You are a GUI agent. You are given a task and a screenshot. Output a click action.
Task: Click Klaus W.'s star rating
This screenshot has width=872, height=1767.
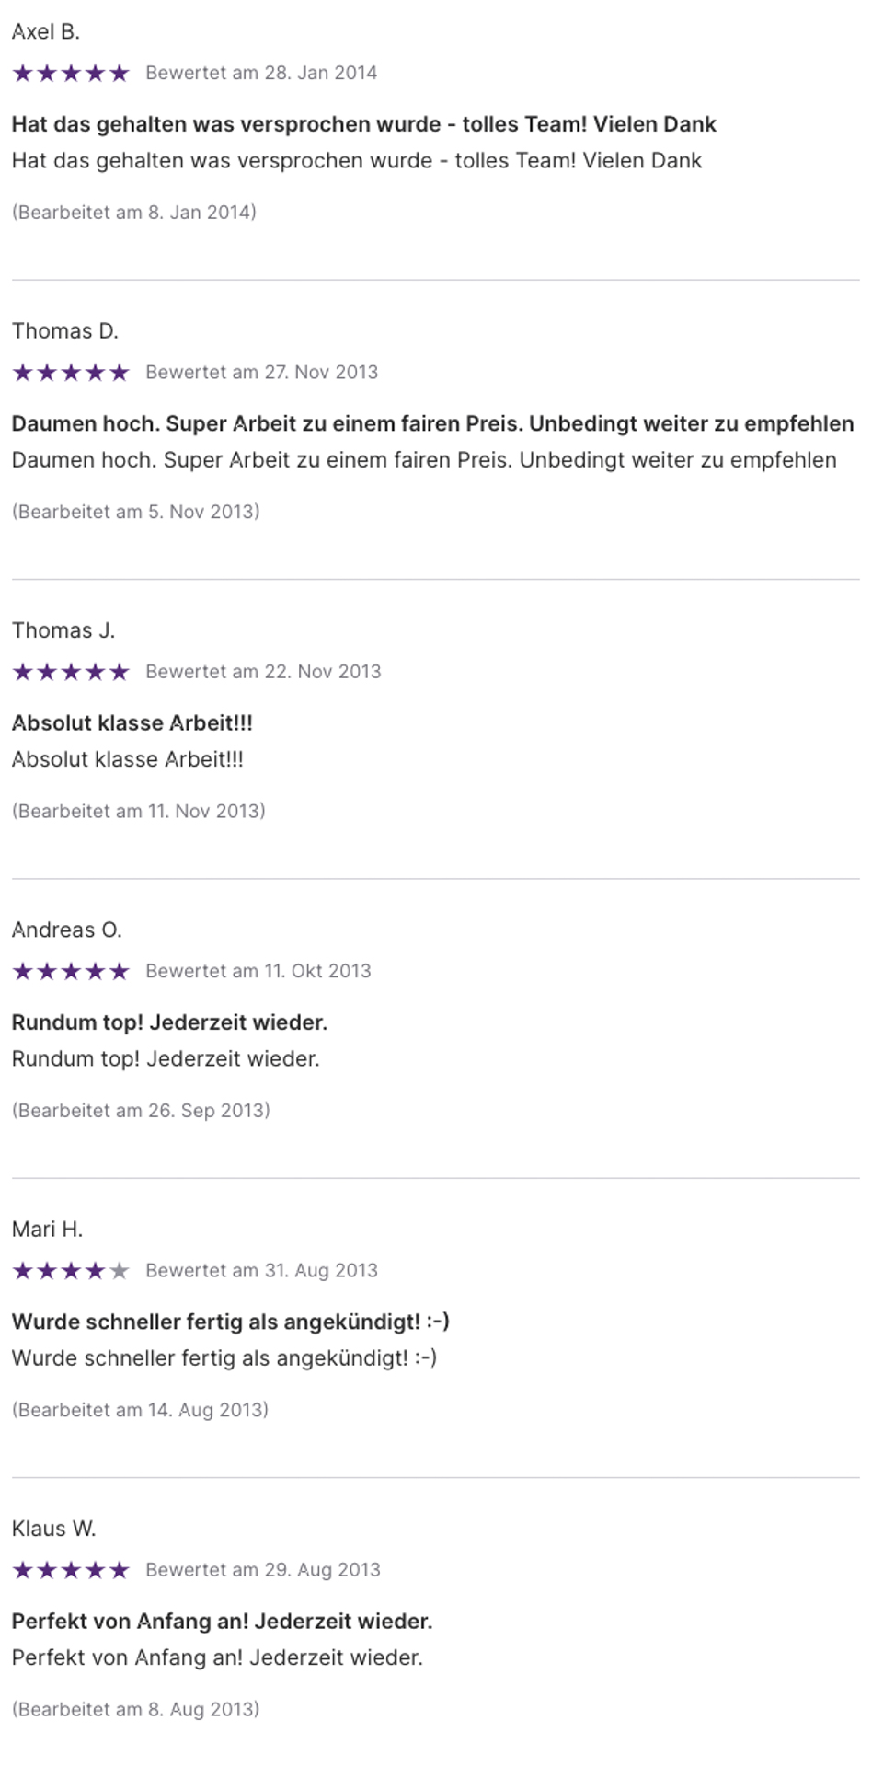[x=71, y=1570]
